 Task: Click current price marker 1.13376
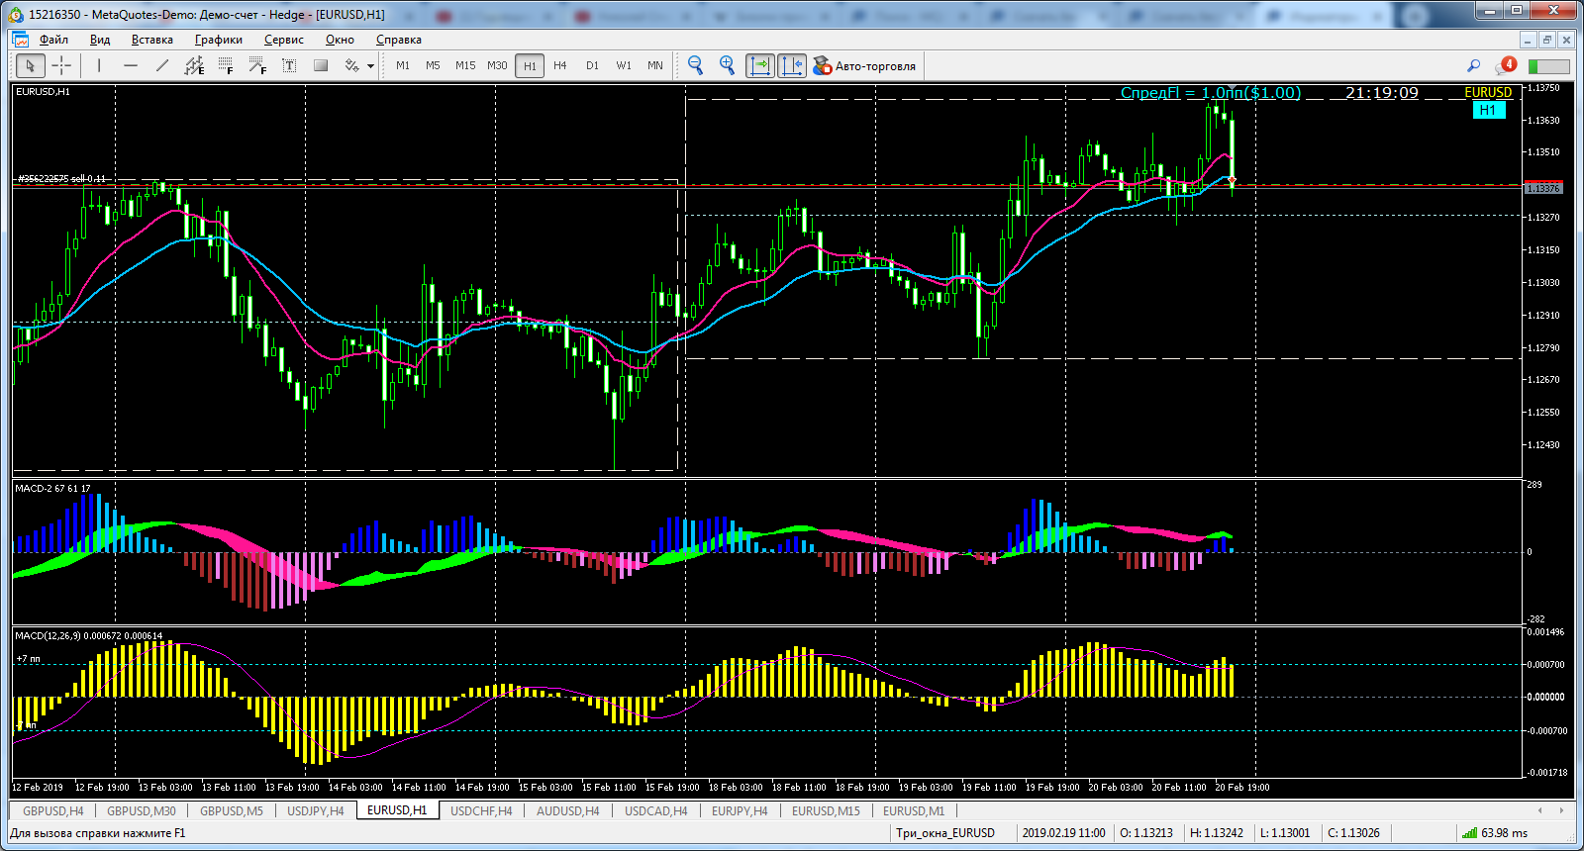click(1542, 188)
